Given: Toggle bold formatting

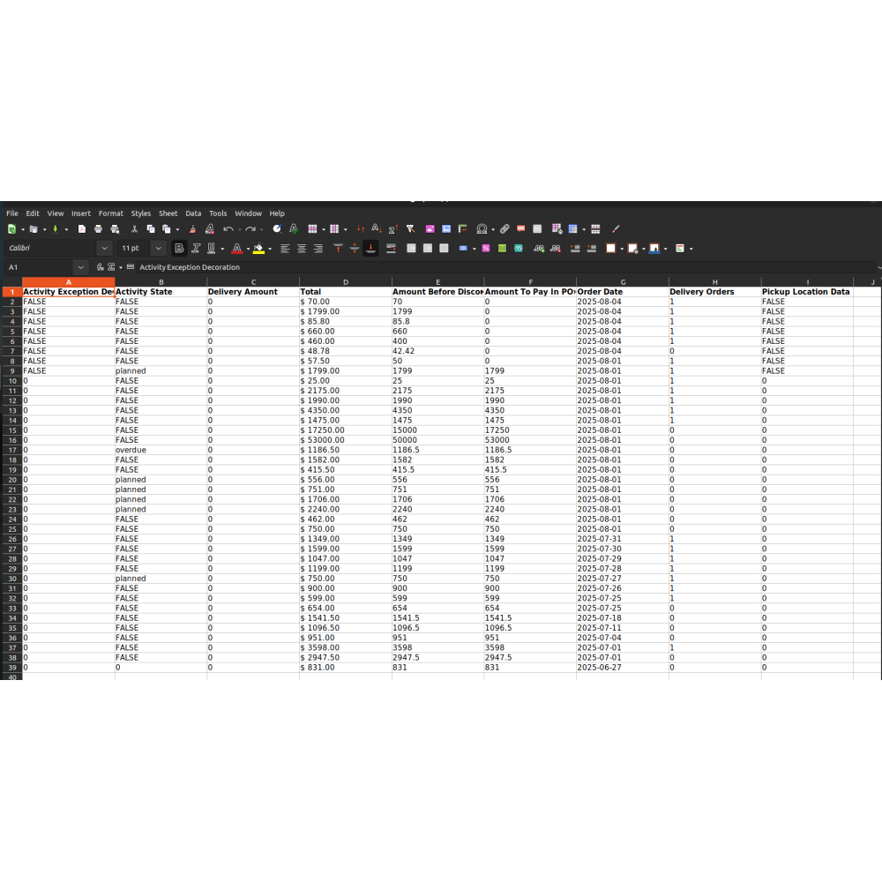Looking at the screenshot, I should pyautogui.click(x=179, y=249).
